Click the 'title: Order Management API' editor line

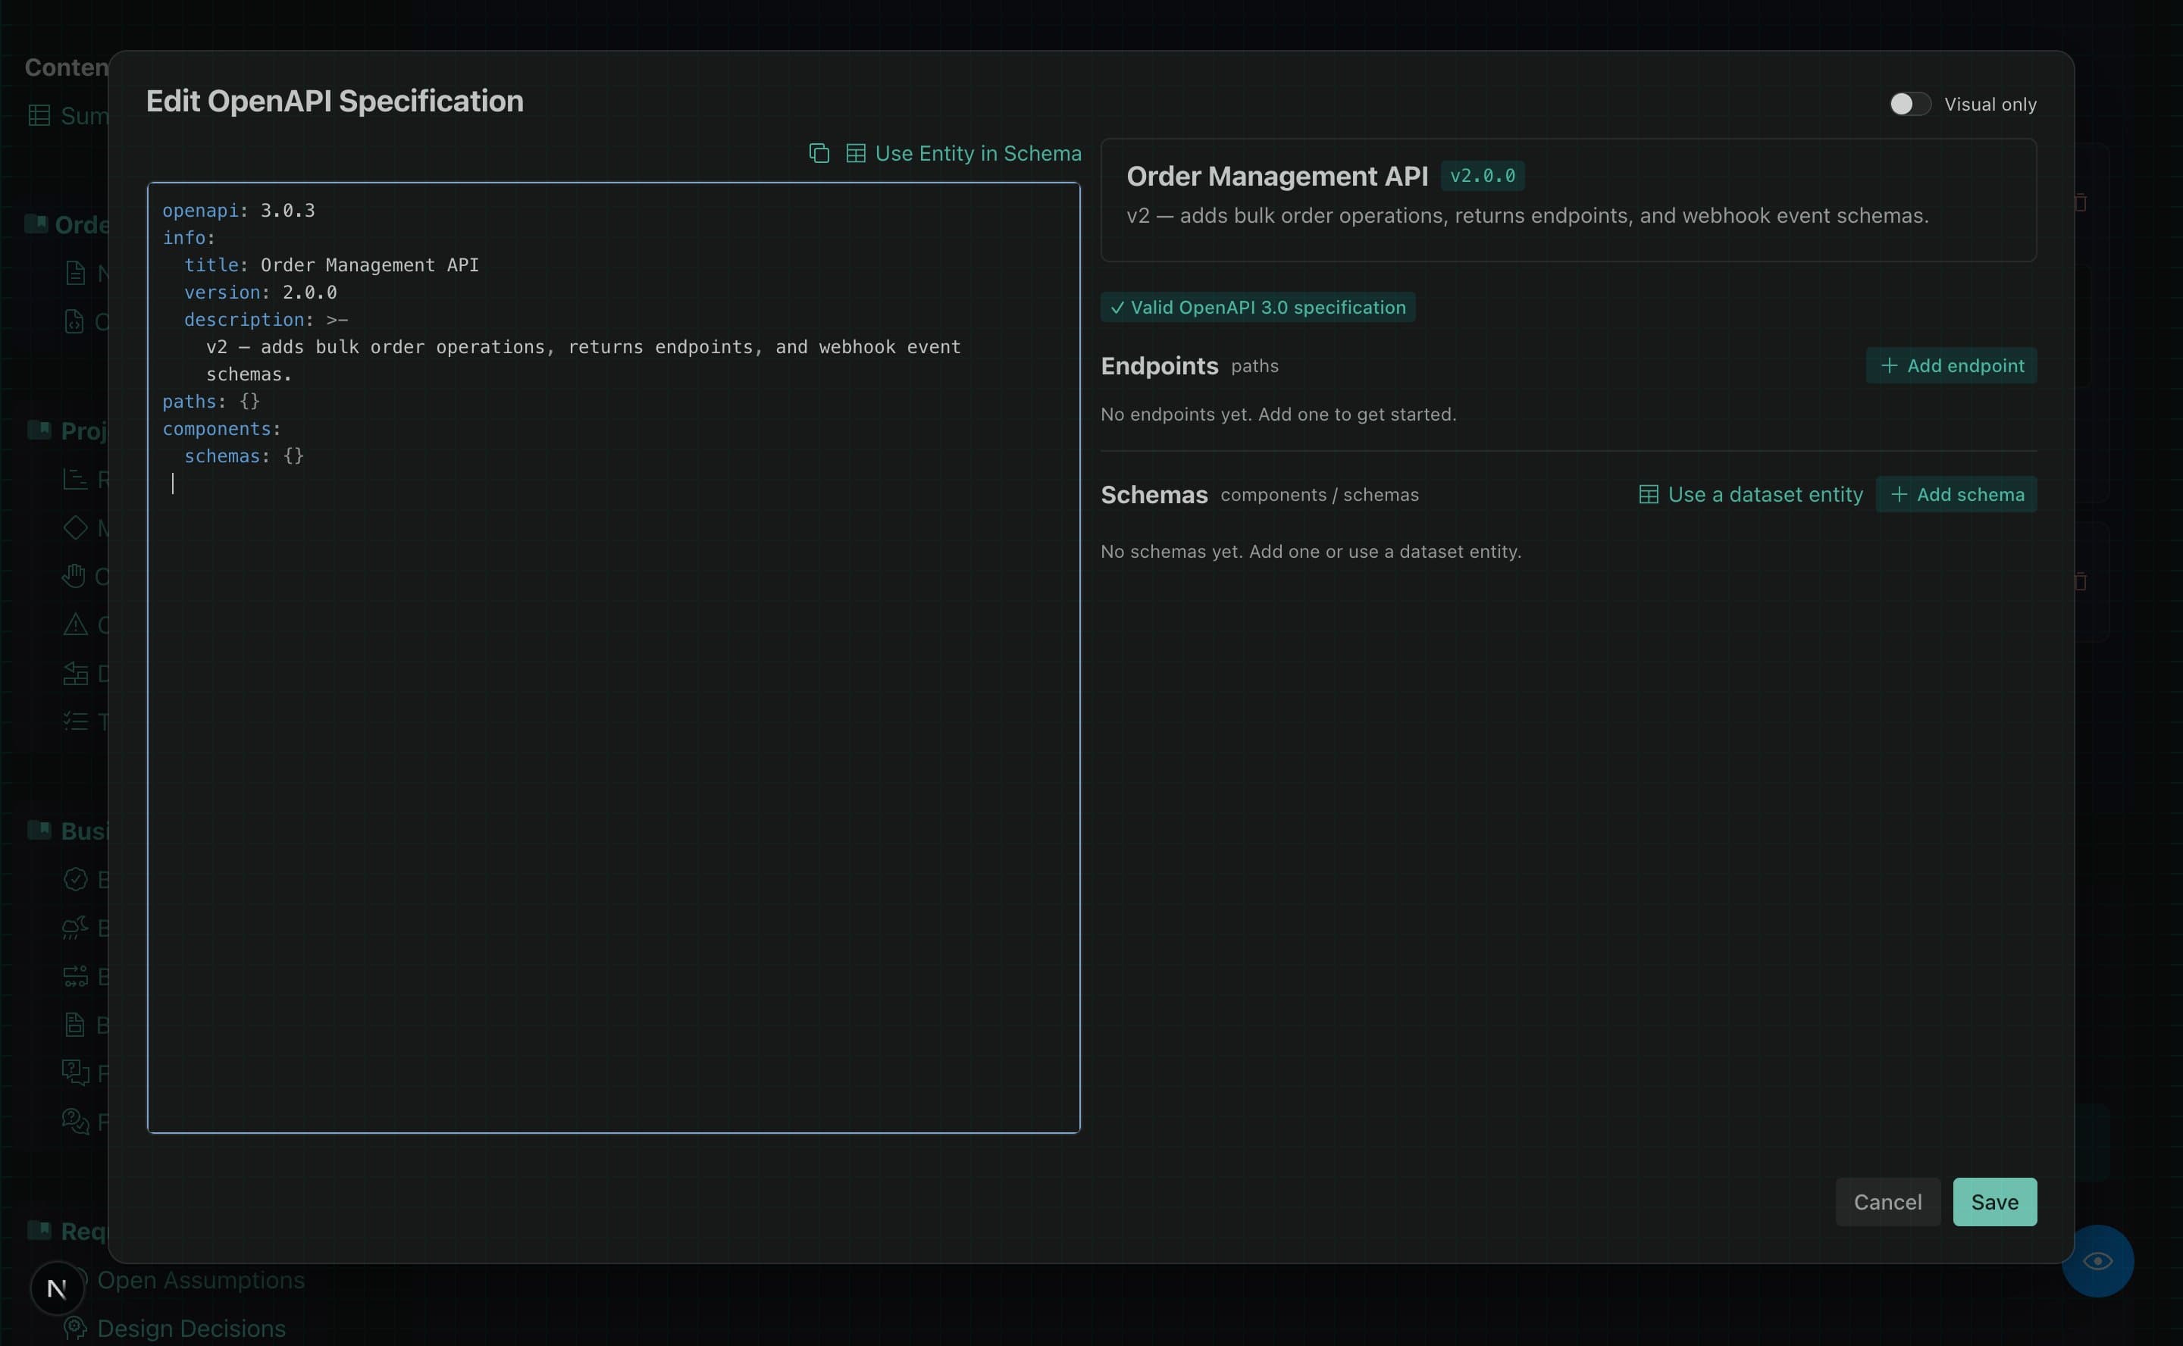pos(331,265)
